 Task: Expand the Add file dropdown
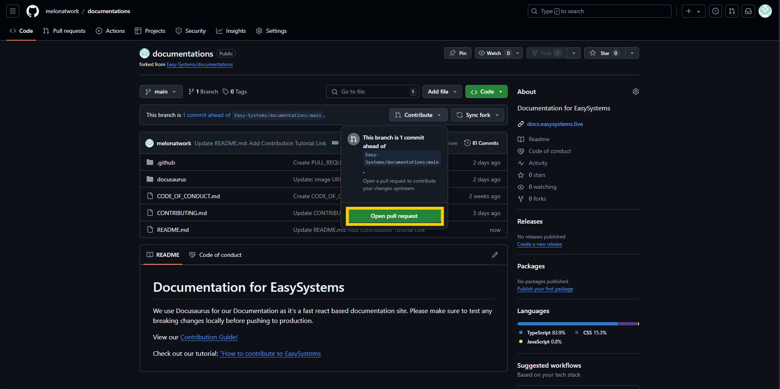[442, 92]
